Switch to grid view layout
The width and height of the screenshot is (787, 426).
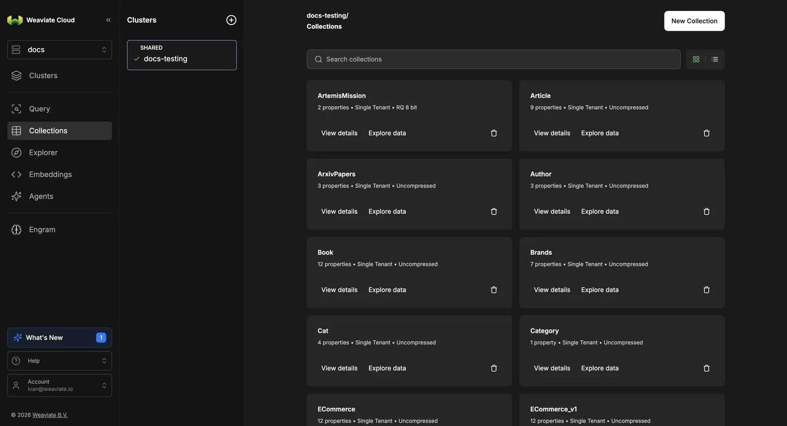click(696, 60)
